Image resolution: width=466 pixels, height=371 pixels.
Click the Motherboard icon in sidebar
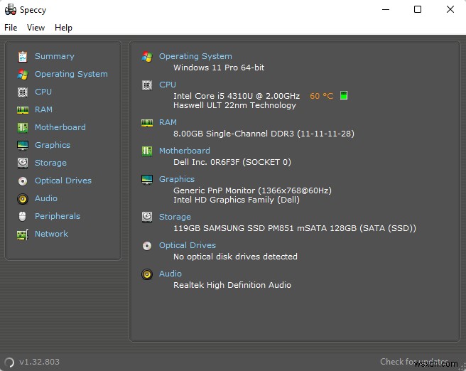tap(22, 127)
